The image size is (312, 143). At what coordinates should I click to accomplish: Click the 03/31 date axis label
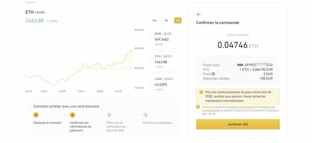[81, 91]
